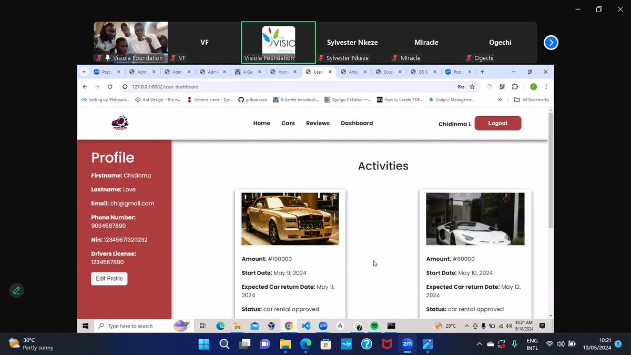This screenshot has height=355, width=631.
Task: Open the terminal icon in shared taskbar
Action: click(391, 326)
